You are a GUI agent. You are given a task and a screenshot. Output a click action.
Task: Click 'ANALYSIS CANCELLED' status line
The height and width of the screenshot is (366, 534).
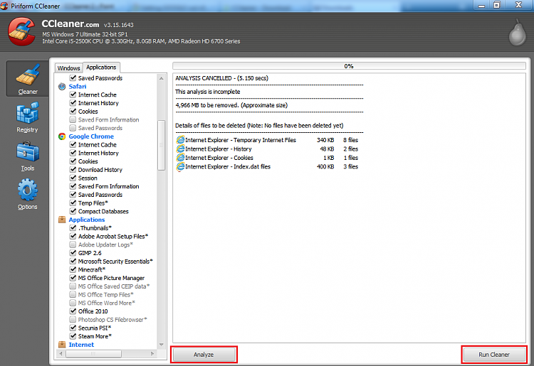[221, 78]
